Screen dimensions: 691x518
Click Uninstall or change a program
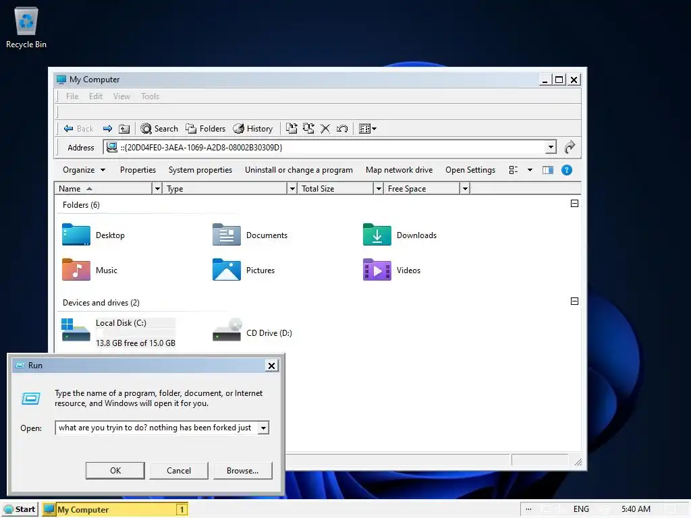coord(299,170)
